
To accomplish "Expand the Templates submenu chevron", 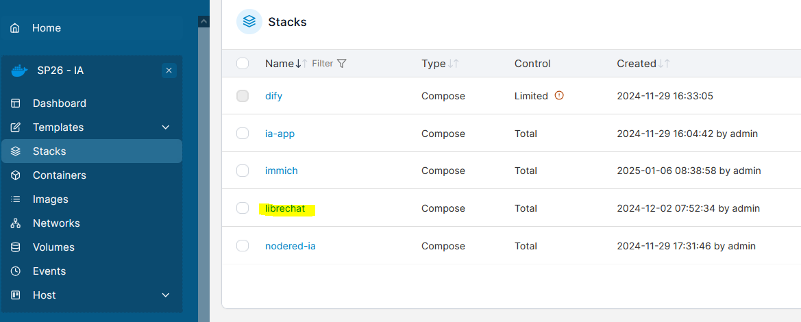I will (x=166, y=127).
